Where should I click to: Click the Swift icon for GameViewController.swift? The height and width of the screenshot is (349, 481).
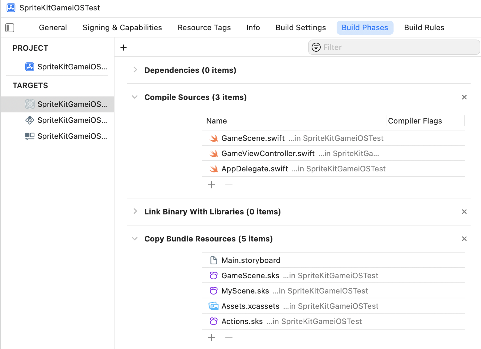tap(214, 154)
